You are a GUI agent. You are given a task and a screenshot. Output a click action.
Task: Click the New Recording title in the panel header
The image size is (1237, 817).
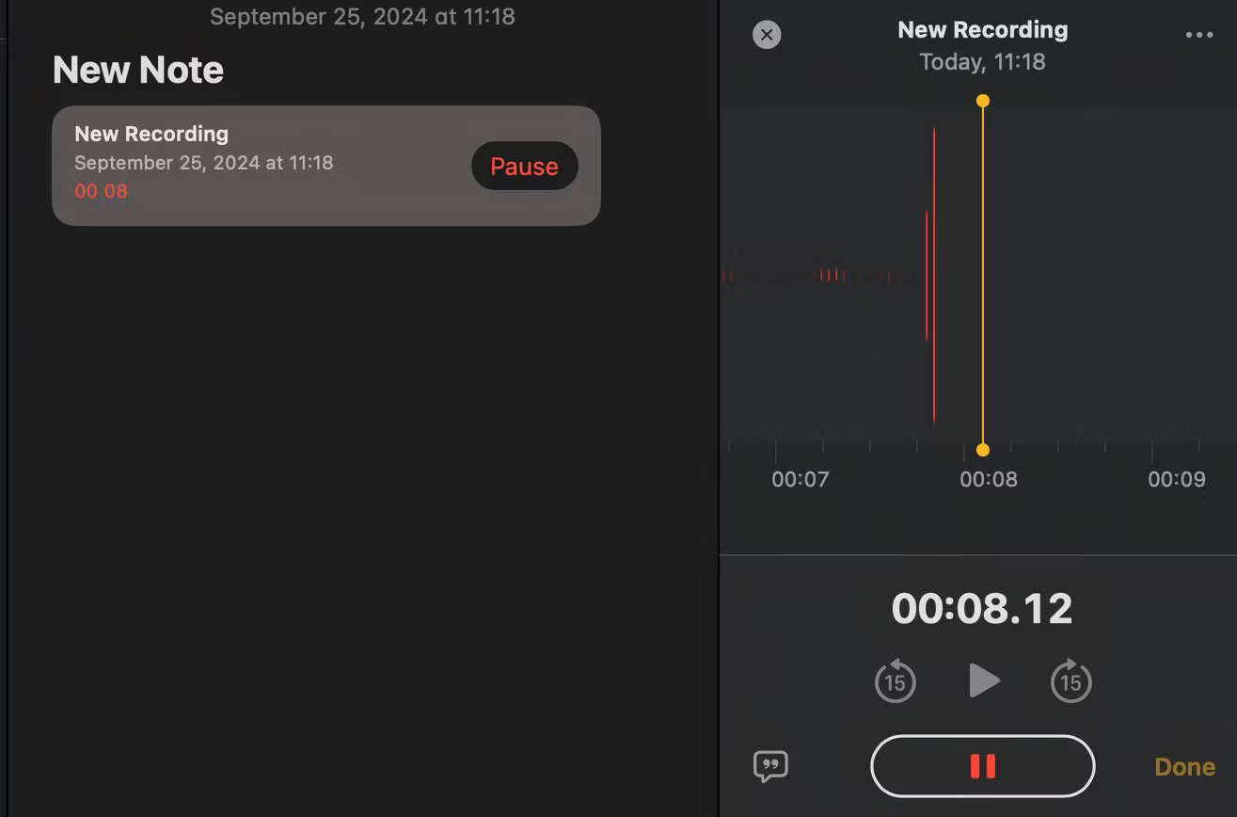(982, 30)
